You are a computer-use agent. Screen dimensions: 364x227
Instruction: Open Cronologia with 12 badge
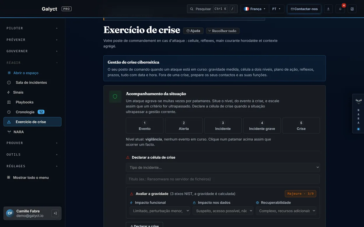[x=32, y=112]
